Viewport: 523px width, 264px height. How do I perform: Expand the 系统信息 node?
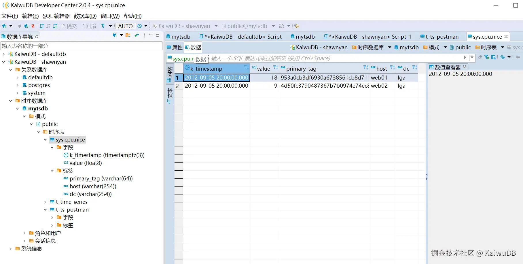(11, 248)
